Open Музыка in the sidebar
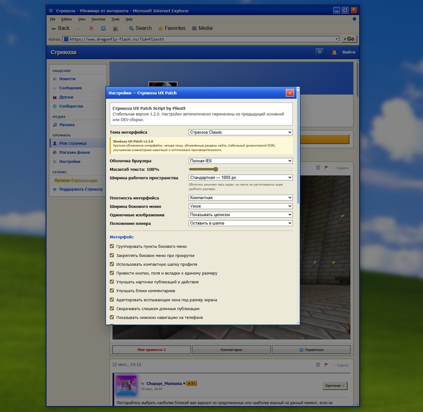The width and height of the screenshot is (423, 412). click(67, 125)
